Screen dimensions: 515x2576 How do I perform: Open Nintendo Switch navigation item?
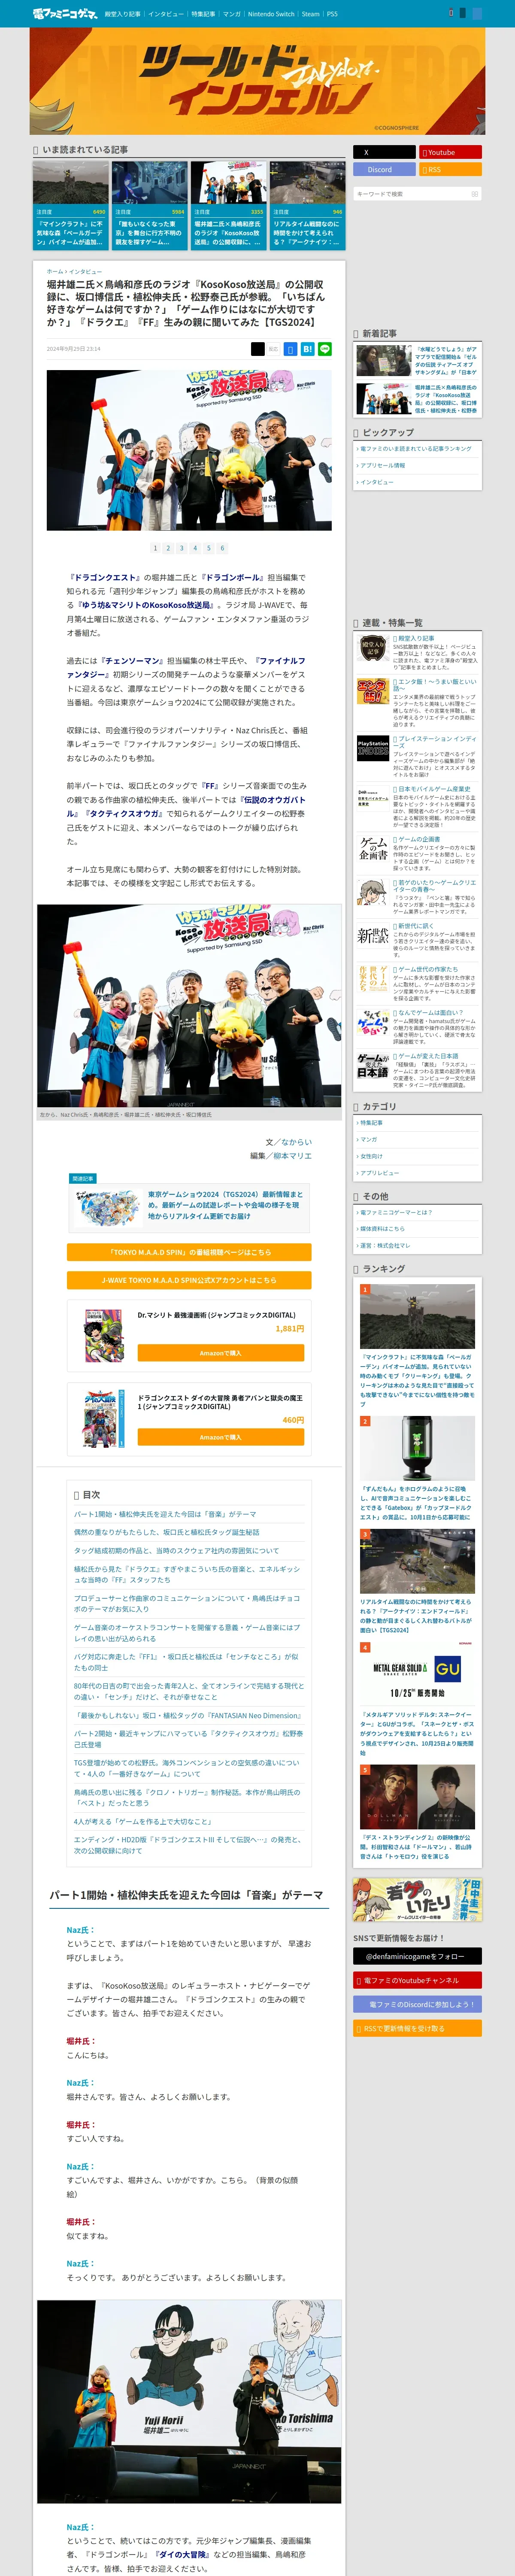(x=271, y=14)
